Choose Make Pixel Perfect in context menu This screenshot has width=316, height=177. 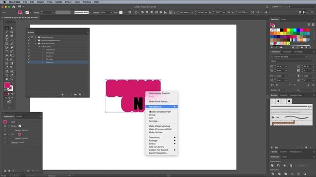[x=158, y=102]
